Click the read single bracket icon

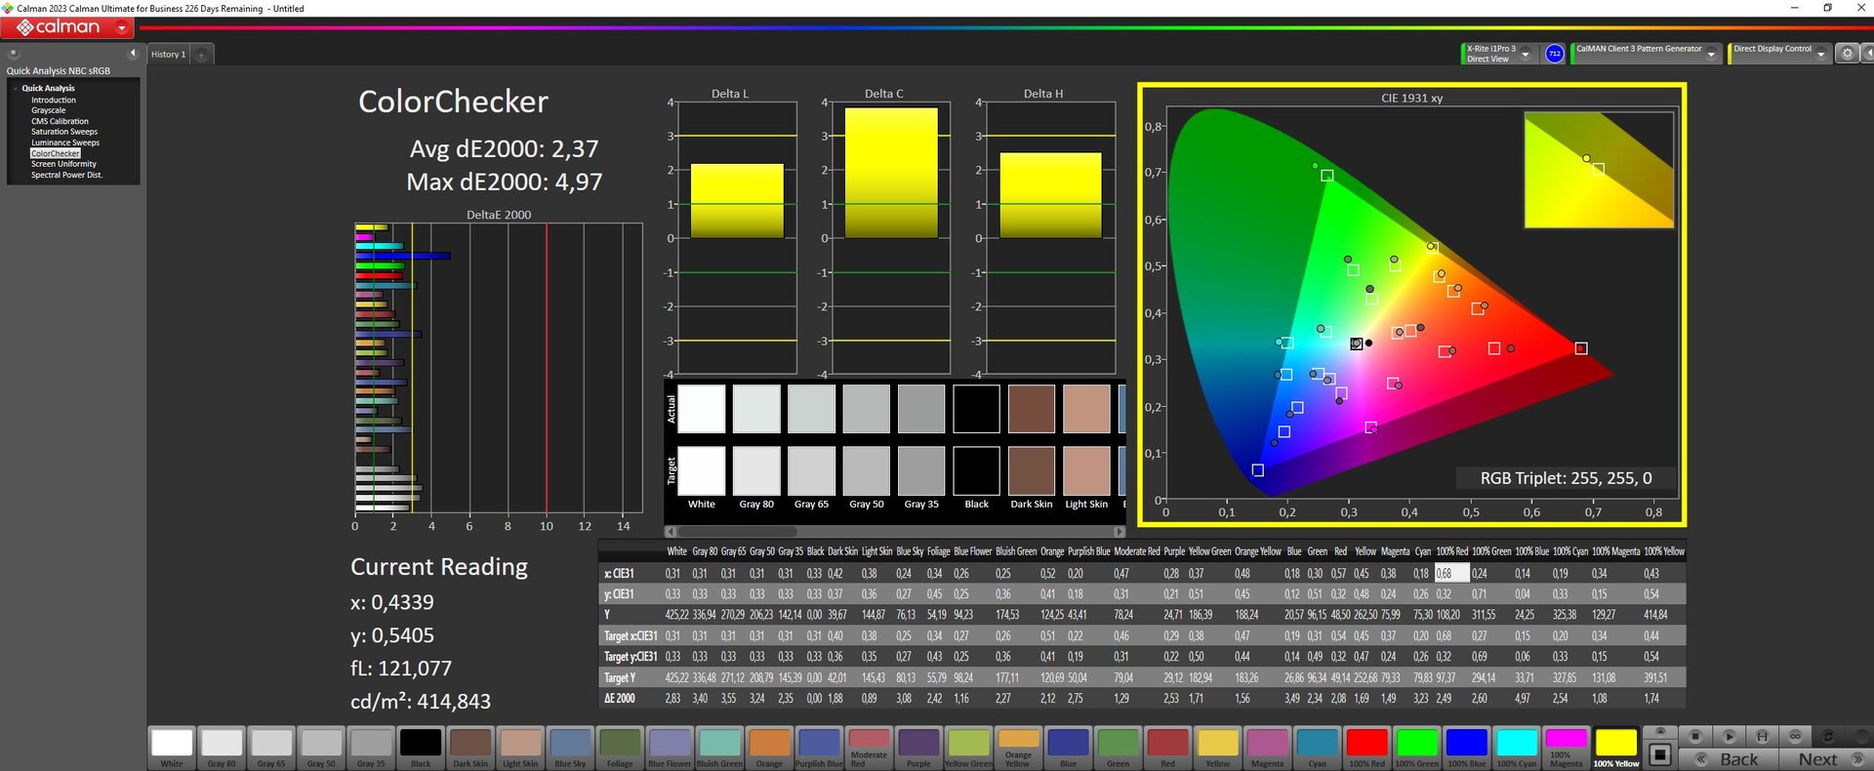pyautogui.click(x=1762, y=736)
